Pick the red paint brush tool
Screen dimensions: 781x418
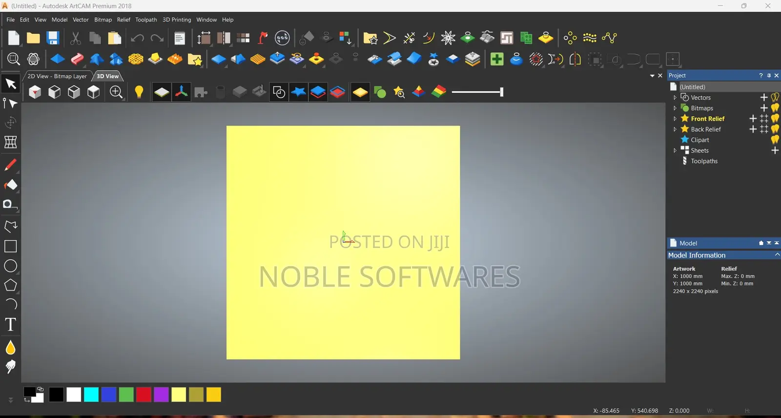pyautogui.click(x=10, y=165)
